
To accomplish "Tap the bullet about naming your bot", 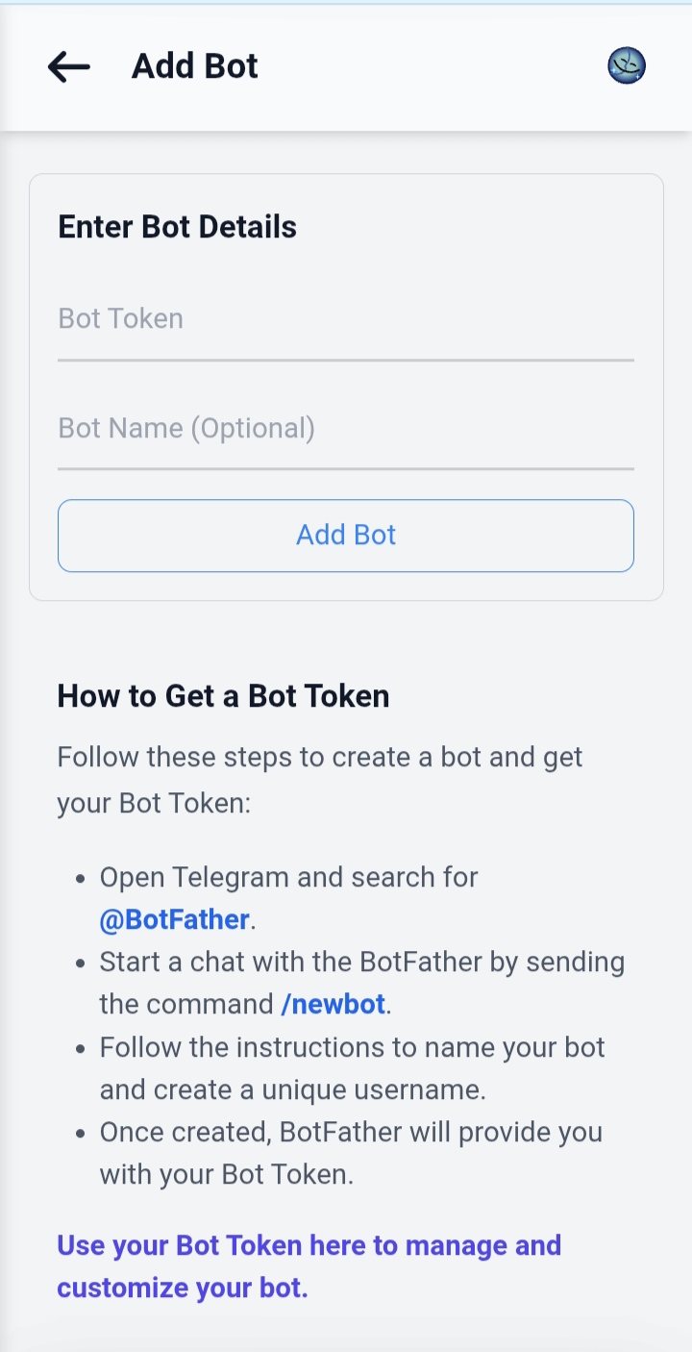I will (x=352, y=1067).
